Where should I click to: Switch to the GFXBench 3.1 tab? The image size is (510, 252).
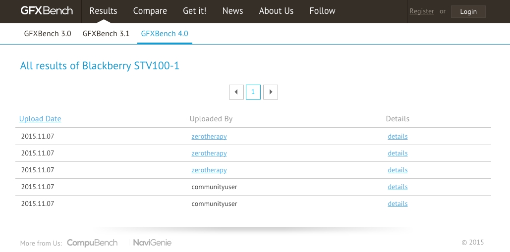106,34
